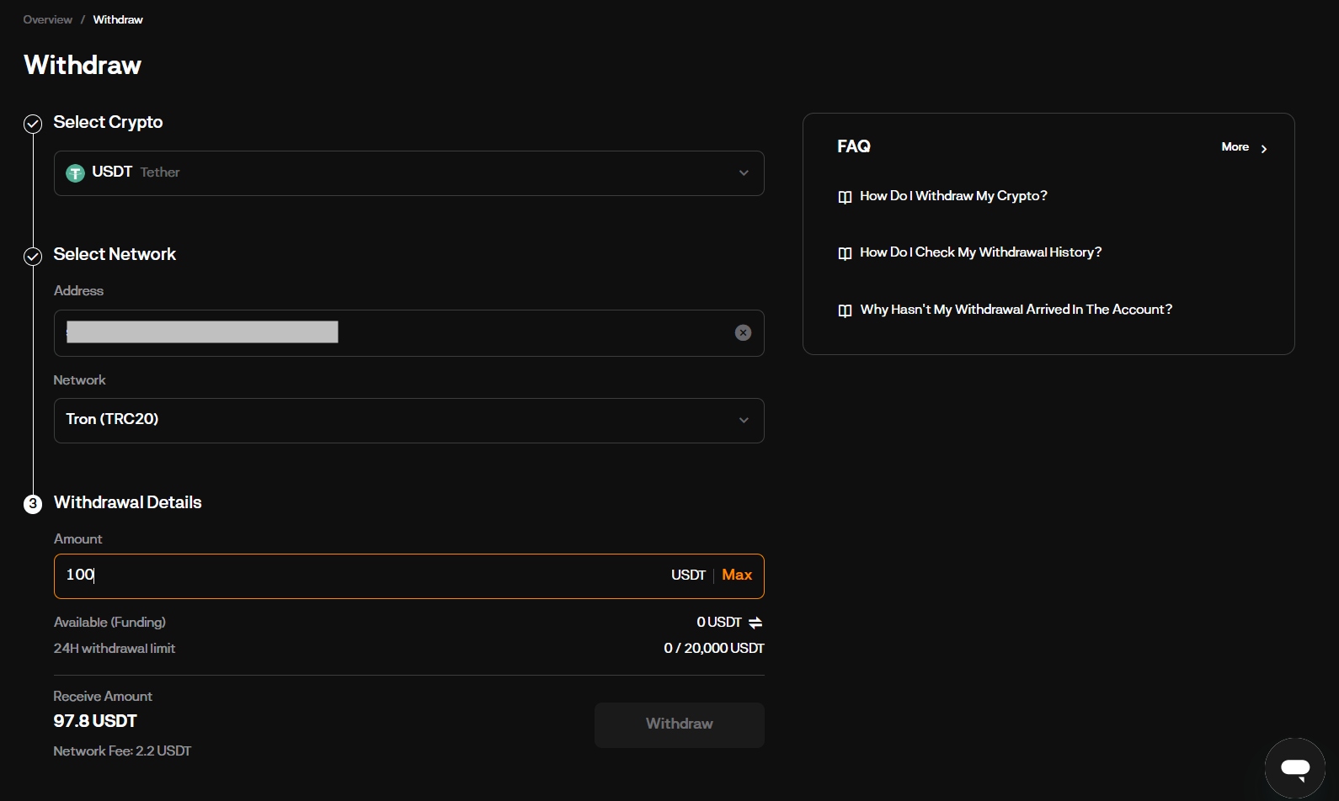Click the Select Network step heading
Image resolution: width=1339 pixels, height=801 pixels.
(x=115, y=254)
